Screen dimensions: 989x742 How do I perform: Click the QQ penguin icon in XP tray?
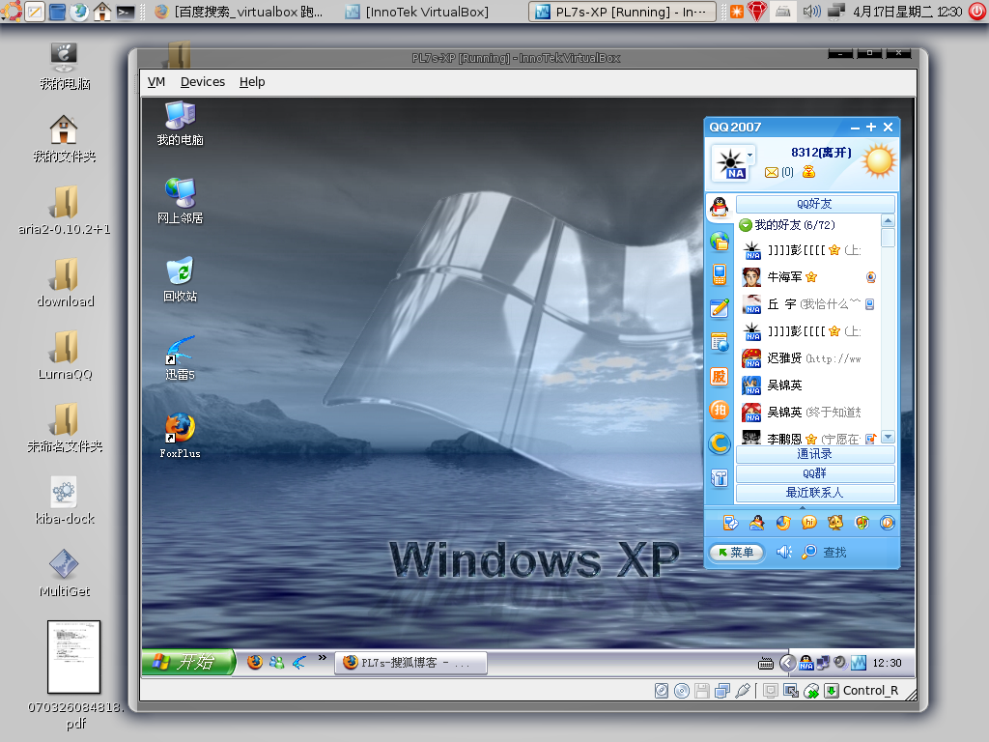[806, 663]
